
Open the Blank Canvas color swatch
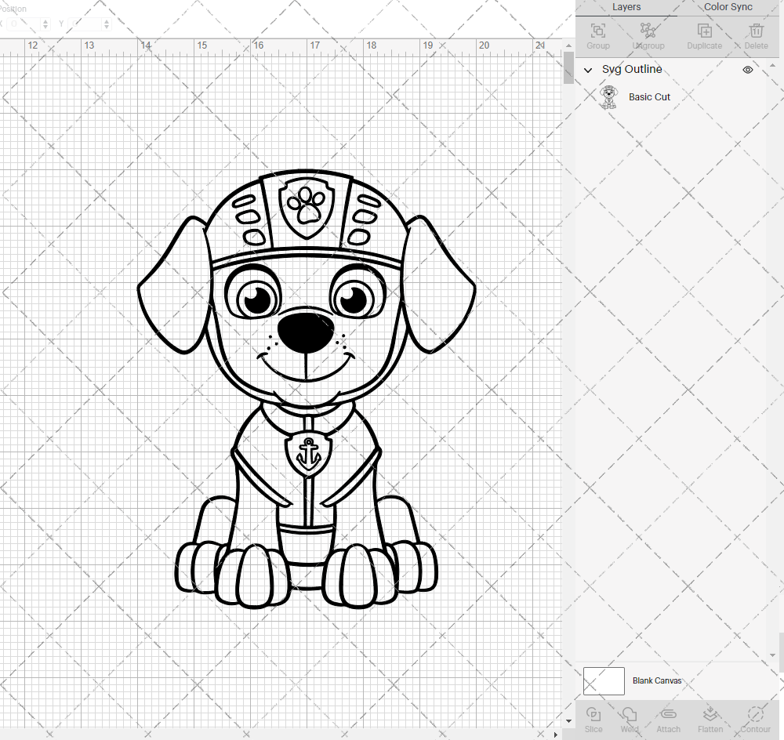(x=603, y=681)
